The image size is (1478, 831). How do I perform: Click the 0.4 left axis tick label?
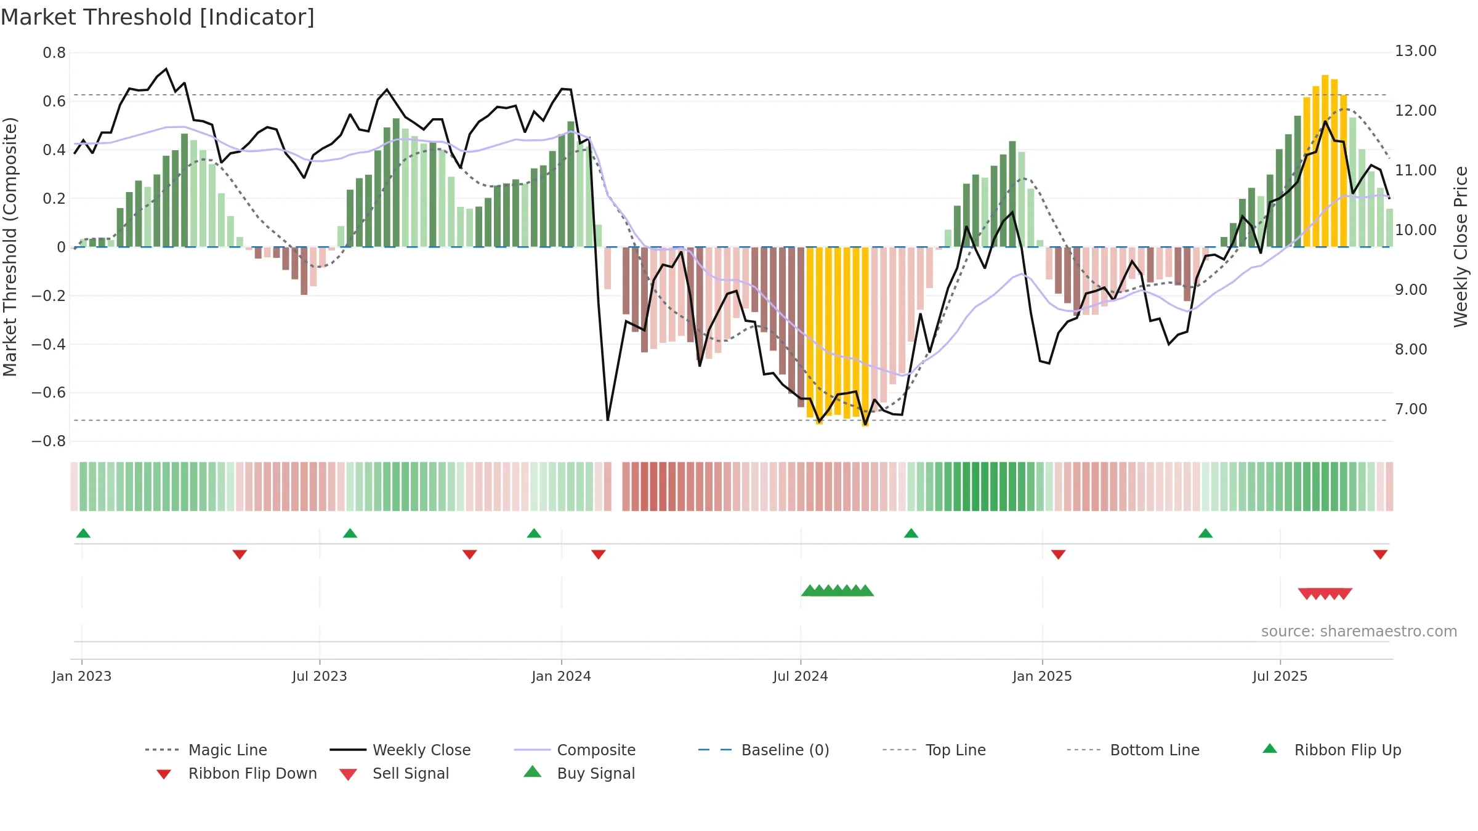point(54,150)
